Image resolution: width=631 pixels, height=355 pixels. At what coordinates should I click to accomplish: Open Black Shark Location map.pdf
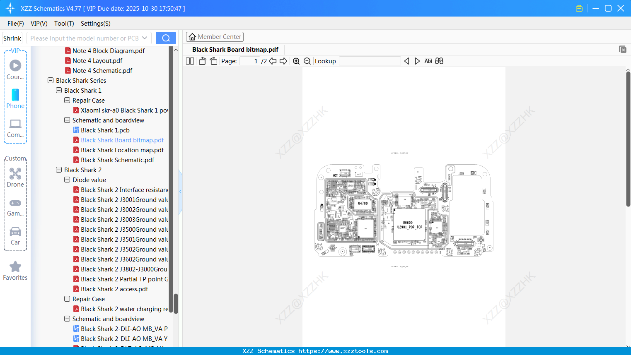(122, 150)
